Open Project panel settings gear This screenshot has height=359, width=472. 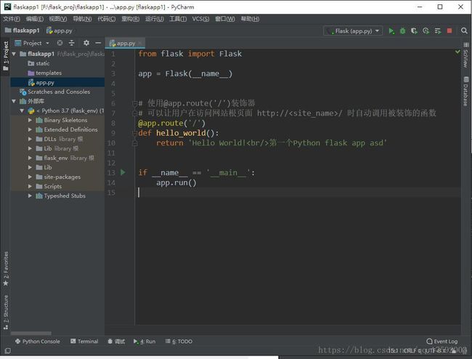tap(86, 43)
